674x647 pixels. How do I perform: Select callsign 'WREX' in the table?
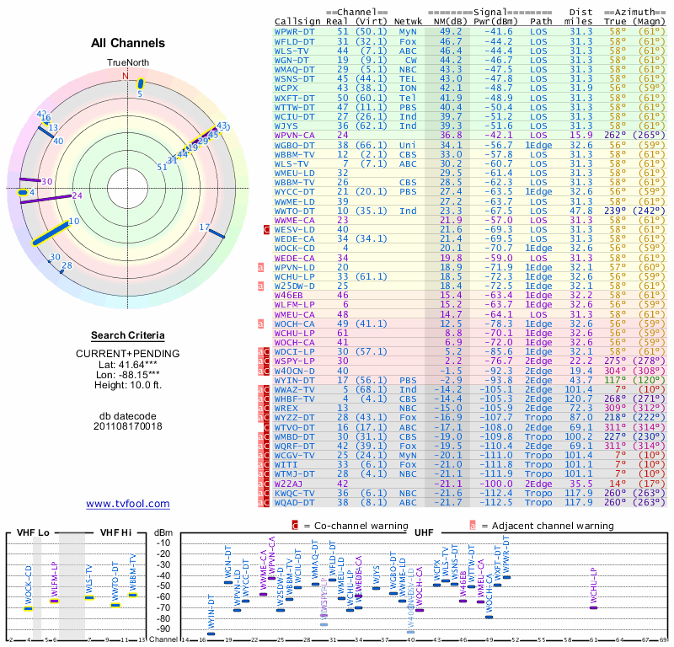tap(286, 408)
